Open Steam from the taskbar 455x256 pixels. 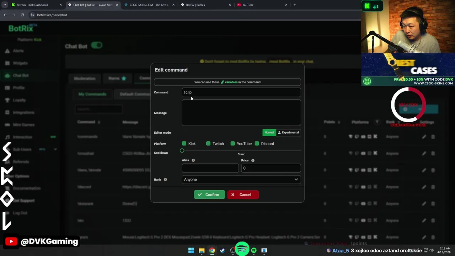click(x=222, y=250)
